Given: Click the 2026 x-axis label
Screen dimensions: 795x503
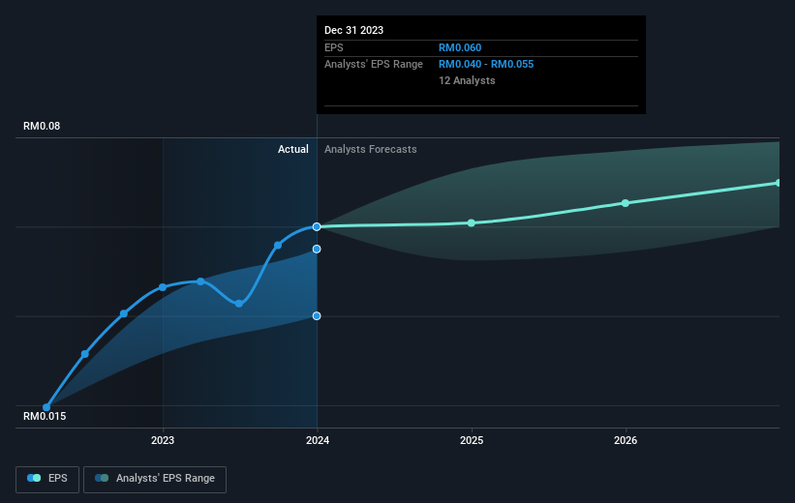Looking at the screenshot, I should tap(626, 441).
